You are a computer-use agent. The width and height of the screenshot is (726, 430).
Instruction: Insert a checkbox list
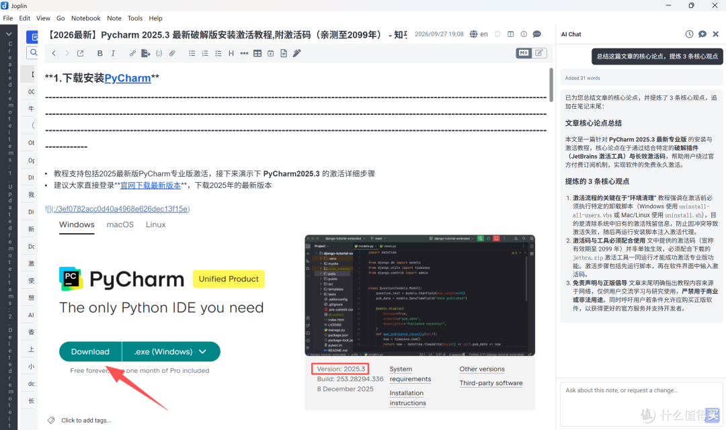coord(218,53)
